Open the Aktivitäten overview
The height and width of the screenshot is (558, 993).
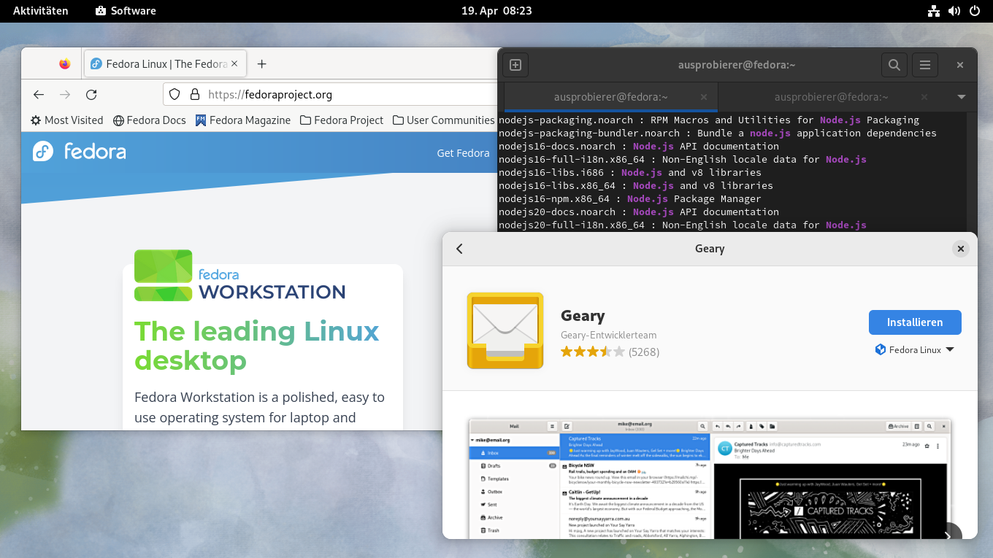(40, 11)
